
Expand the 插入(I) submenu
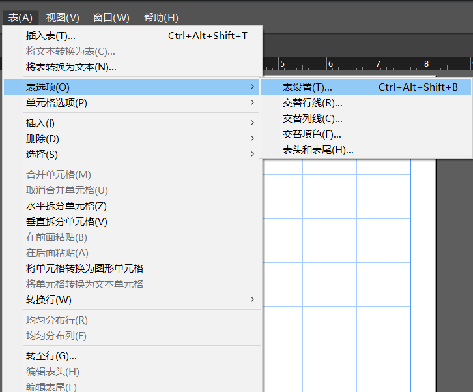coord(40,123)
